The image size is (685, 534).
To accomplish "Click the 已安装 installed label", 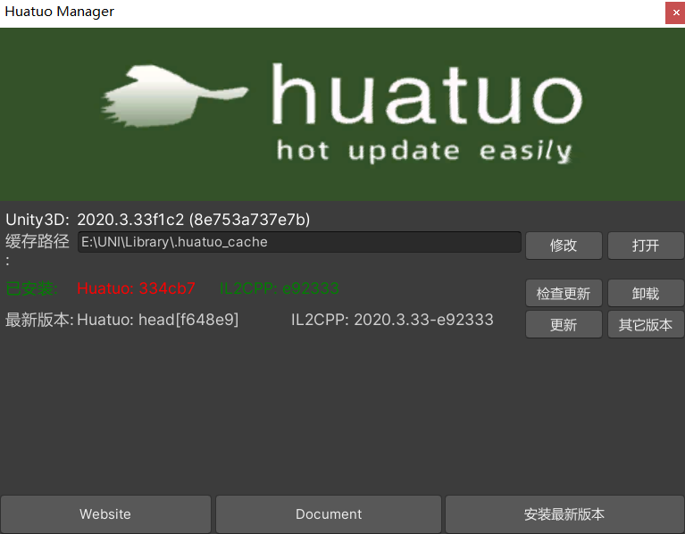I will [x=31, y=288].
